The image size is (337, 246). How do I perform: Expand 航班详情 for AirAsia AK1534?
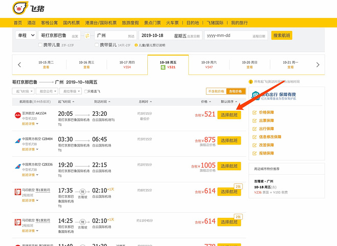point(30,124)
